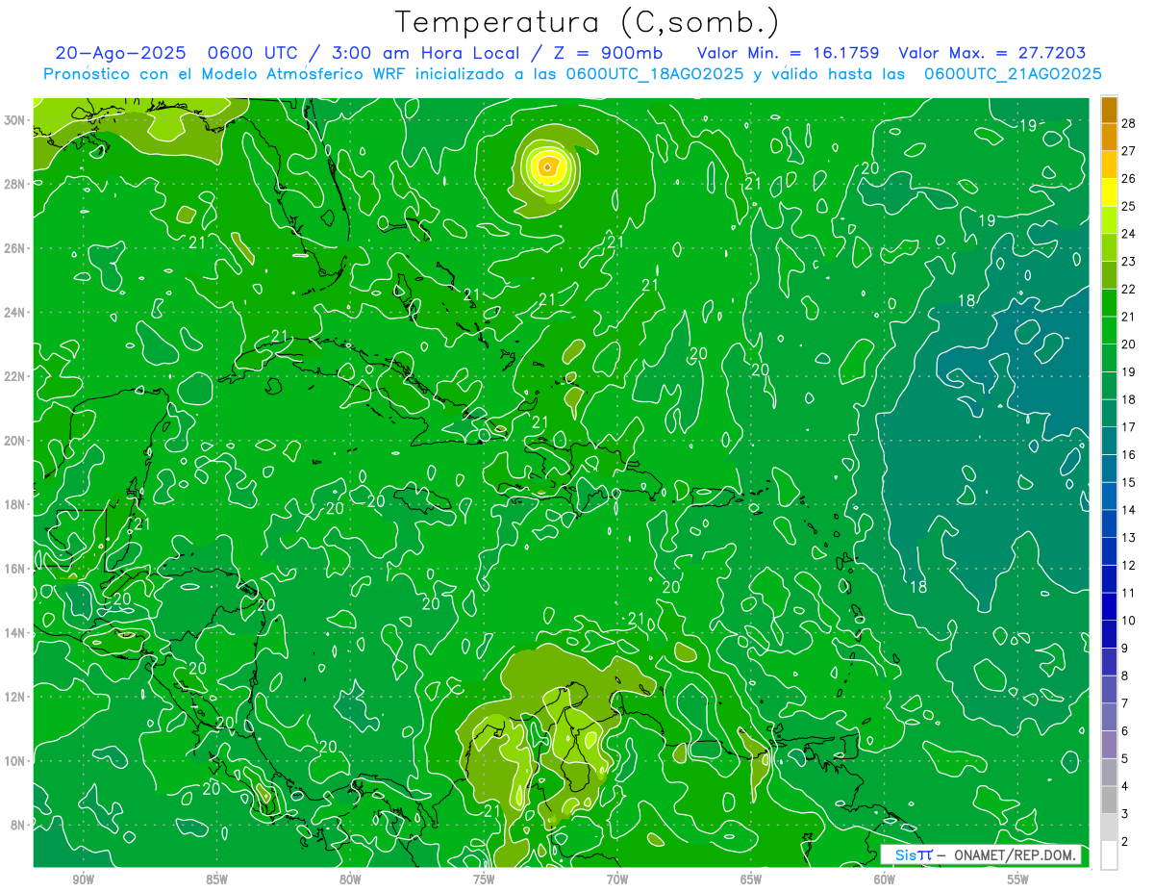Viewport: 1154px width, 892px height.
Task: Click the '18' contour label near 16N
Action: (x=917, y=586)
